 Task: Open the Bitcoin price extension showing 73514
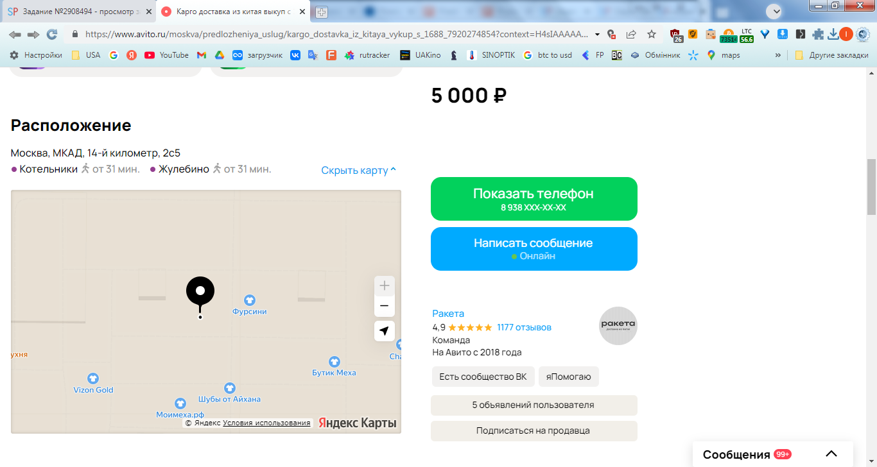point(728,35)
